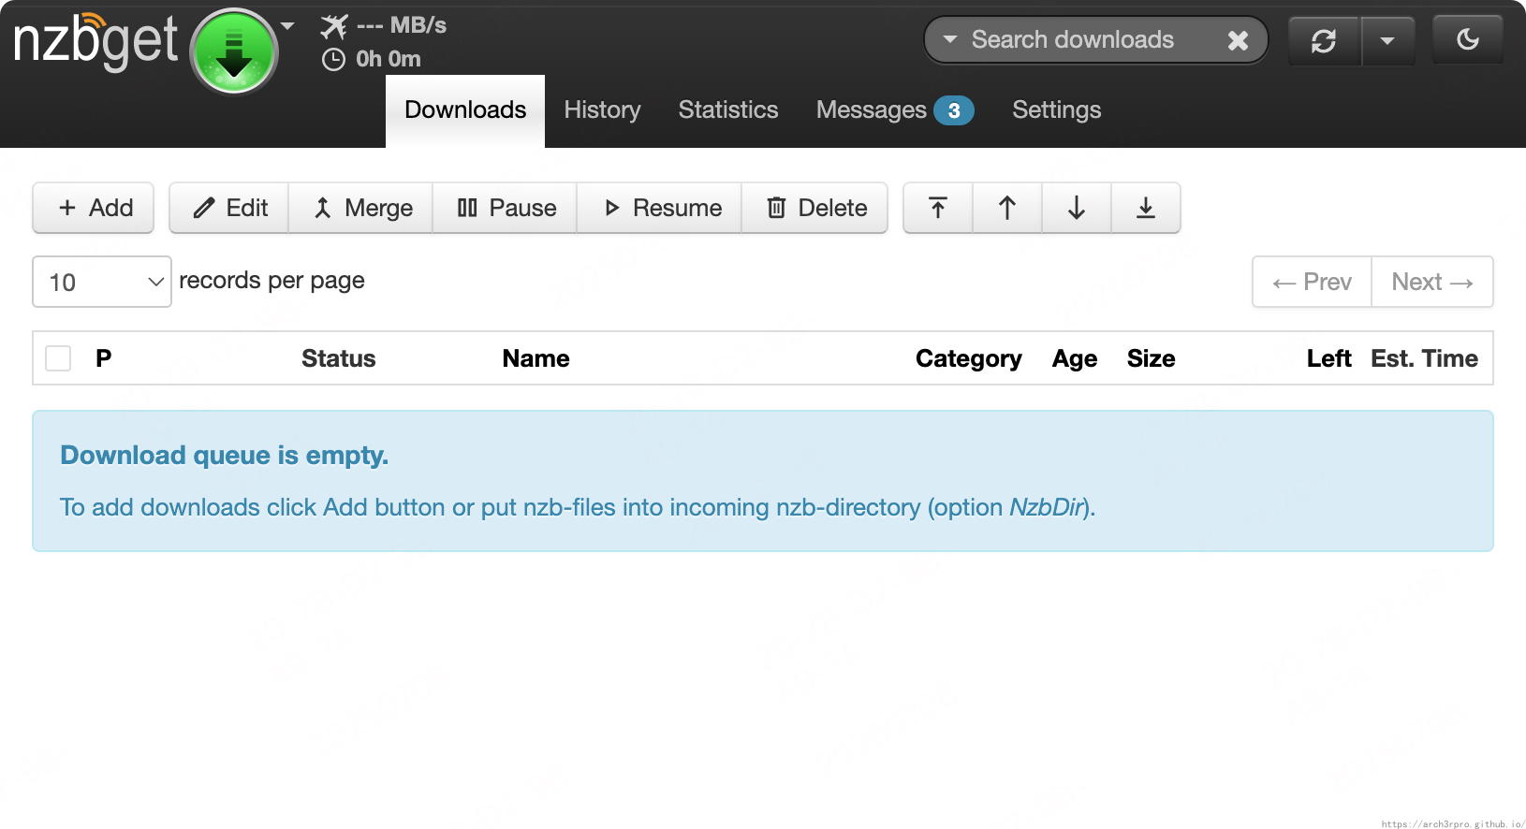The width and height of the screenshot is (1526, 829).
Task: Click the speed limit airplane icon
Action: click(x=333, y=26)
